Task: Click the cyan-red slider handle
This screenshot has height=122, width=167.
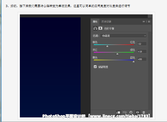Action: (107, 46)
